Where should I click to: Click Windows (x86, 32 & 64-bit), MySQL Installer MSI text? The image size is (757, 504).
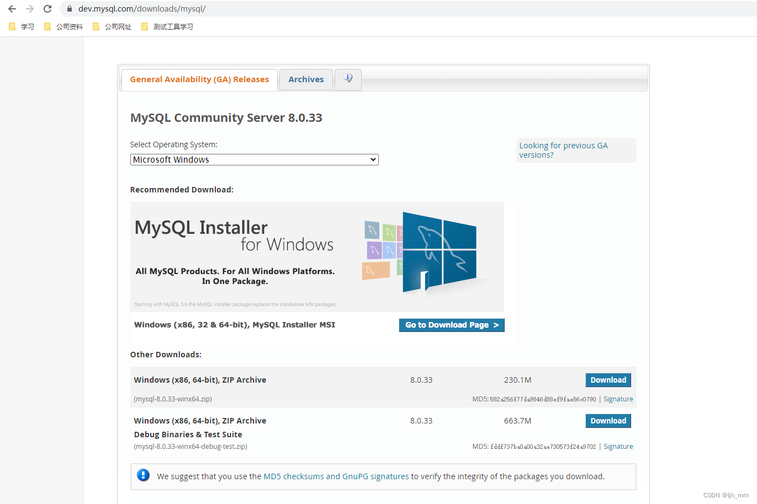235,325
